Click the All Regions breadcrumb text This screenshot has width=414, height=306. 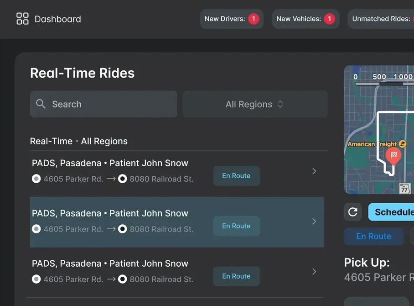104,141
